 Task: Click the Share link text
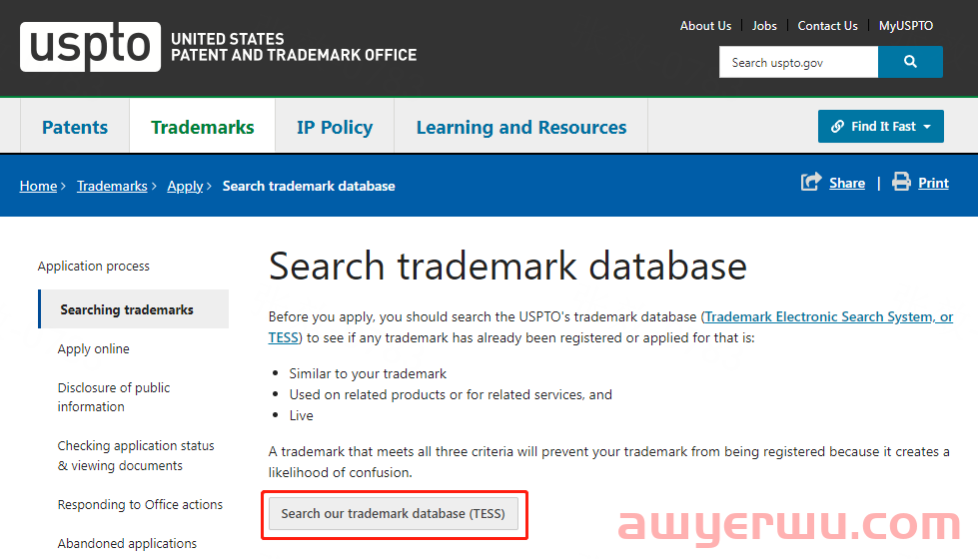pos(847,183)
